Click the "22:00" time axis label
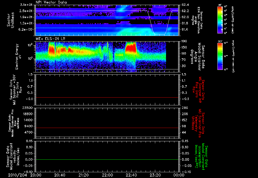The image size is (258, 178). (107, 175)
